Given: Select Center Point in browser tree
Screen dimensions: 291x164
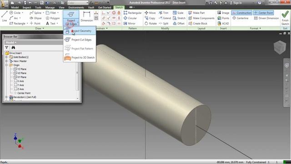Looking at the screenshot, I should (x=22, y=93).
